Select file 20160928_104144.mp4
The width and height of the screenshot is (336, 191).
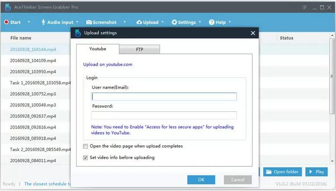(33, 49)
